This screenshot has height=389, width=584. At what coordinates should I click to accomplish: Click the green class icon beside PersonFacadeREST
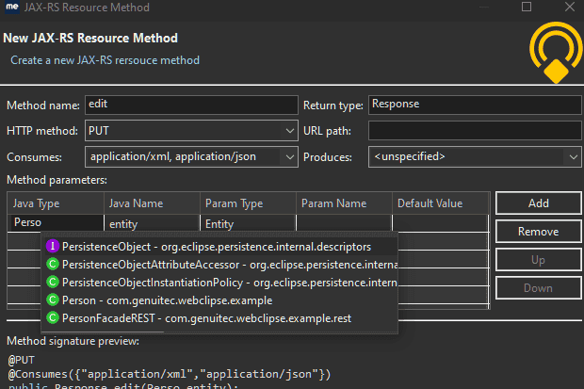[53, 317]
